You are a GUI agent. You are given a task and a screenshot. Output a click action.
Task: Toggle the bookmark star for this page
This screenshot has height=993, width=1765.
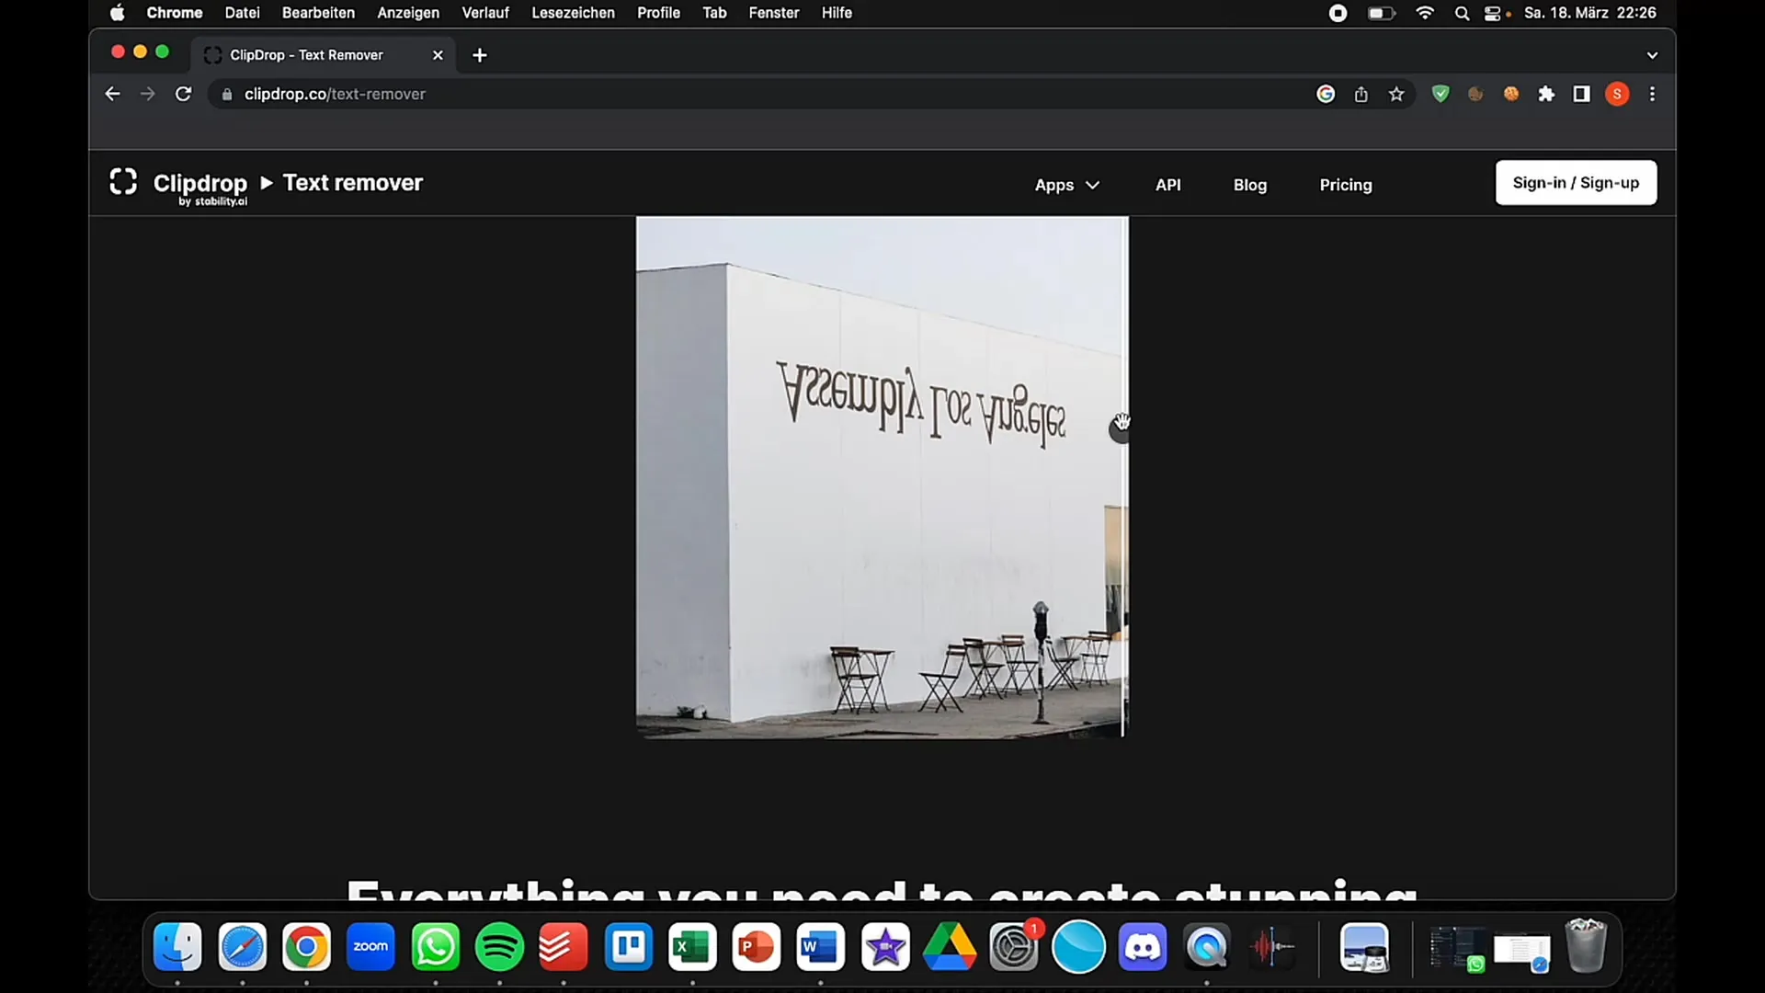click(1396, 94)
